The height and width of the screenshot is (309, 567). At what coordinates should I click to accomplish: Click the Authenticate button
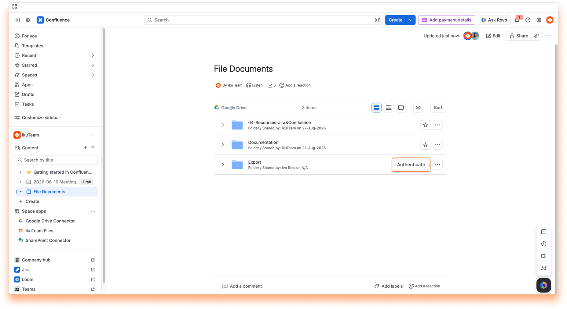[x=411, y=165]
